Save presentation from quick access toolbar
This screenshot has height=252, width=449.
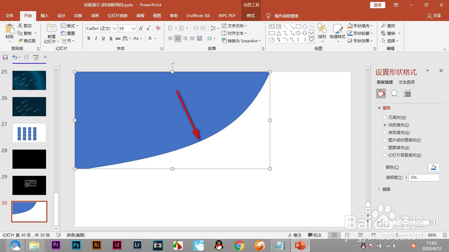[5, 57]
